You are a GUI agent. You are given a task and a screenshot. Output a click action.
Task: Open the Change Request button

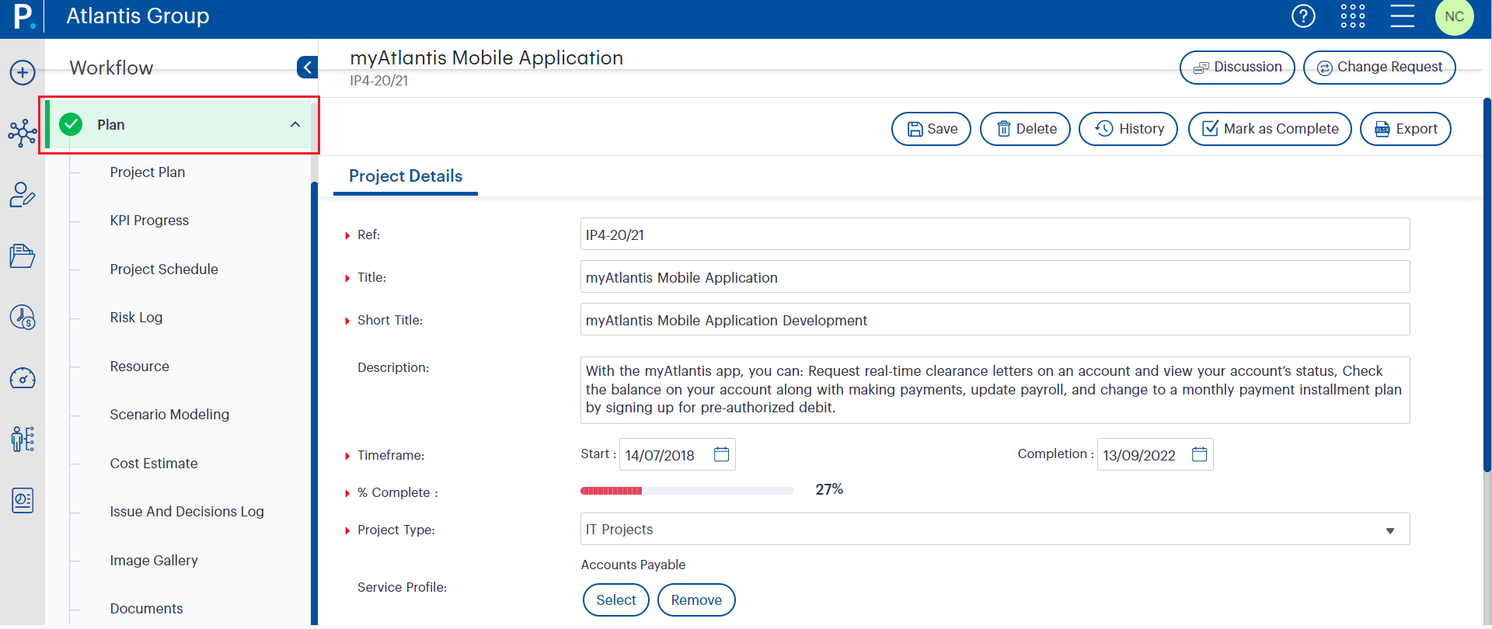coord(1379,68)
